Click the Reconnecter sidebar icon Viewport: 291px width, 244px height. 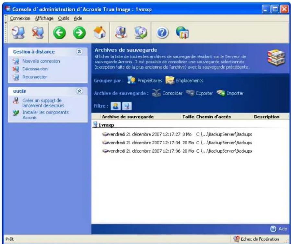tap(16, 77)
